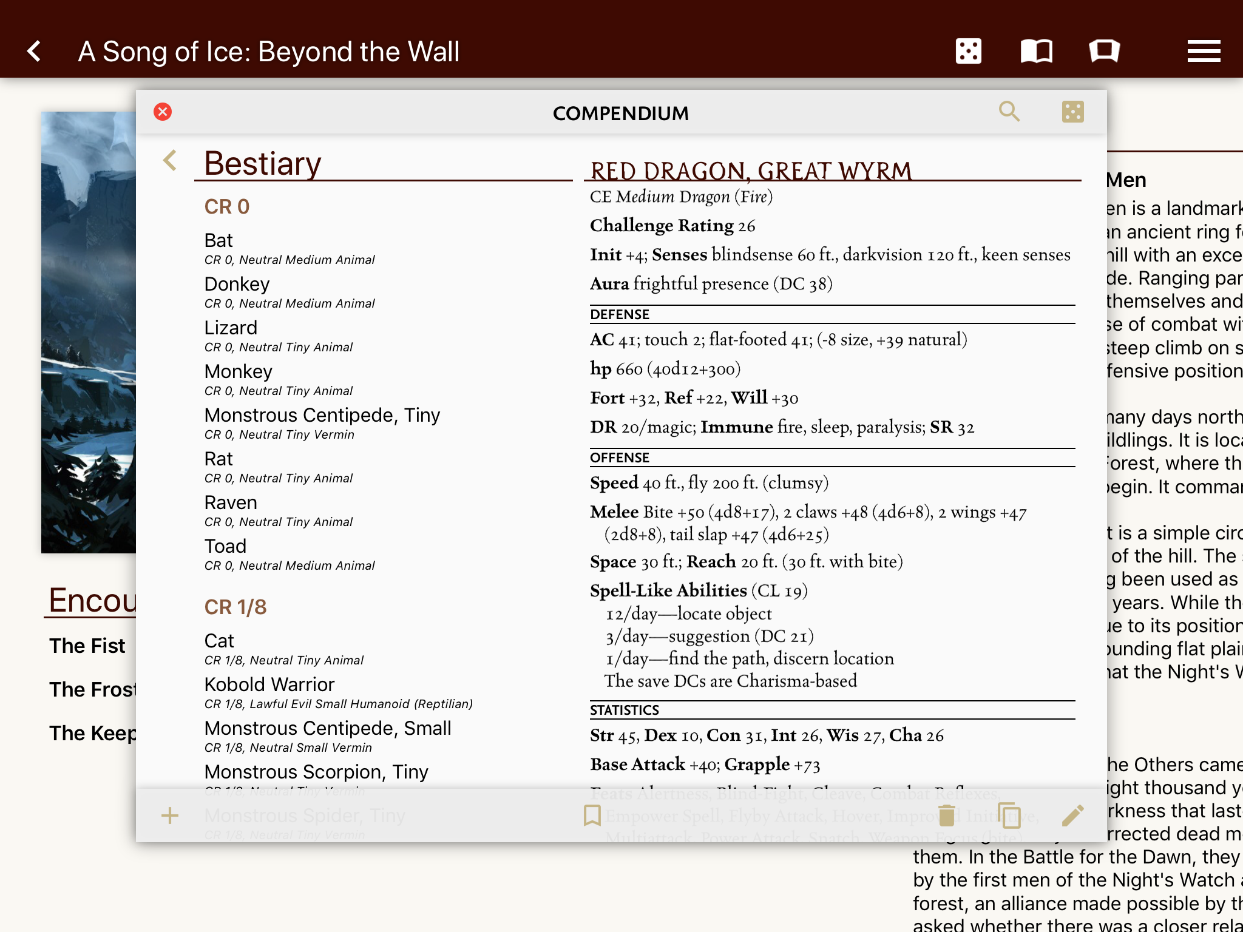This screenshot has height=932, width=1243.
Task: Open the hamburger menu
Action: [x=1204, y=51]
